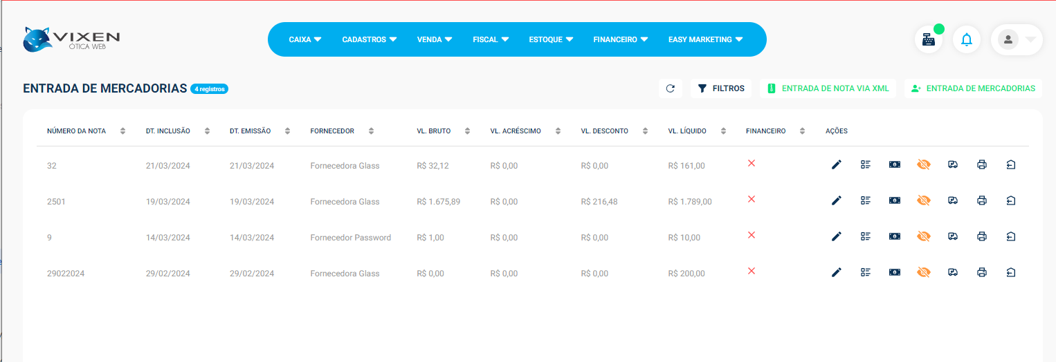
Task: Click the return icon for note 2501
Action: pos(1010,200)
